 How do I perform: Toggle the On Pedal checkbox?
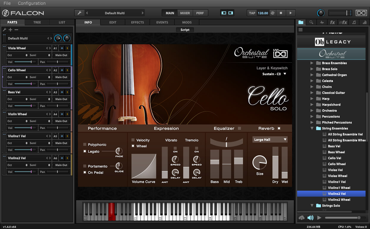85,172
